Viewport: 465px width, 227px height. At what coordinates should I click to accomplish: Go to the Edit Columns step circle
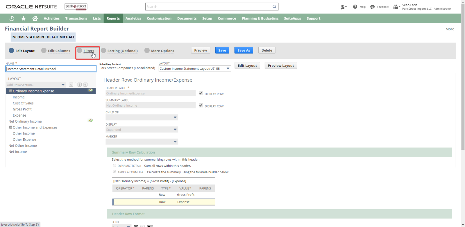44,50
